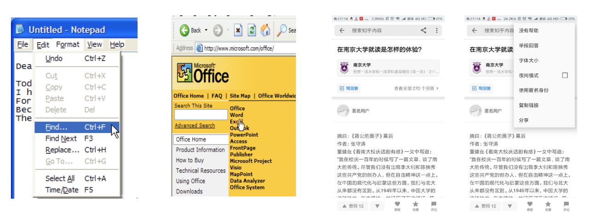Click the Stop page-loading icon in the browser
This screenshot has height=223, width=589.
coord(238,30)
